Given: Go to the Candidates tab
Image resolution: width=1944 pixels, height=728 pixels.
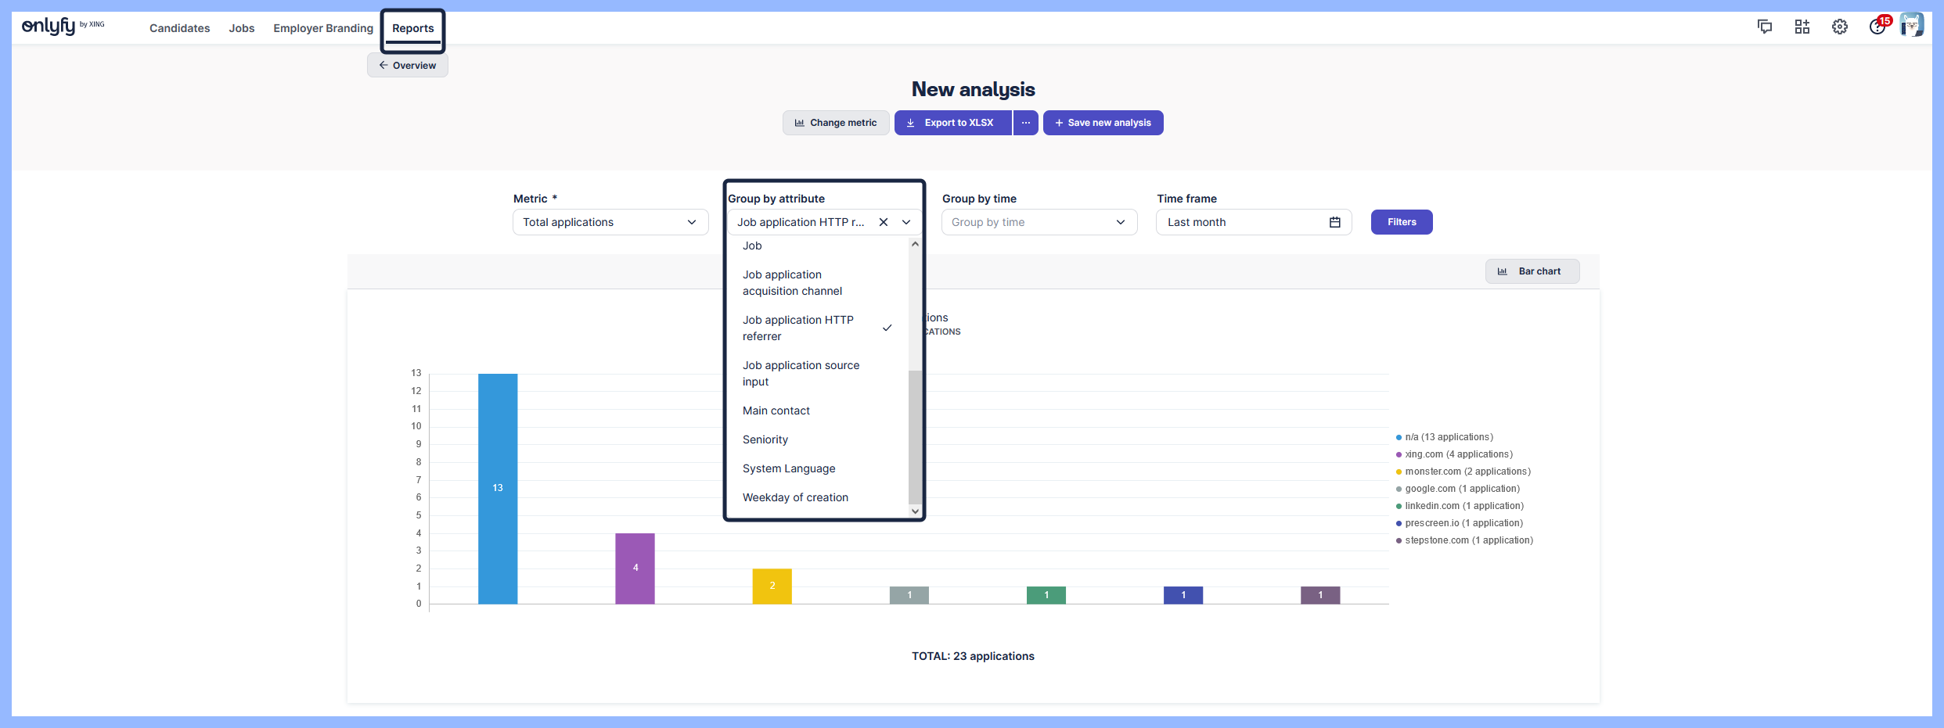Looking at the screenshot, I should click(179, 28).
